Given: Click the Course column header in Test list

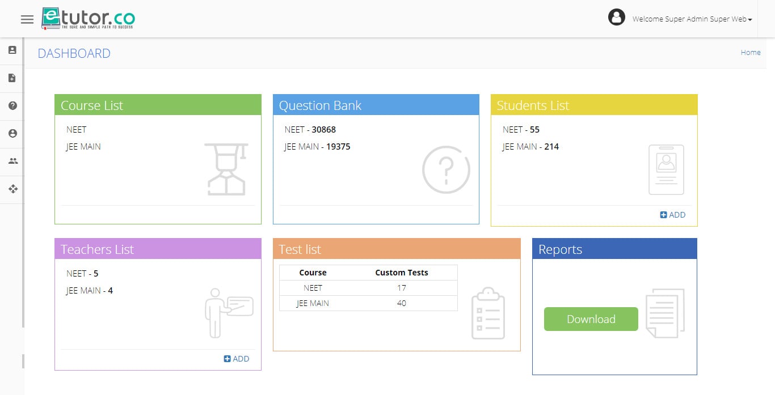Looking at the screenshot, I should (x=313, y=273).
